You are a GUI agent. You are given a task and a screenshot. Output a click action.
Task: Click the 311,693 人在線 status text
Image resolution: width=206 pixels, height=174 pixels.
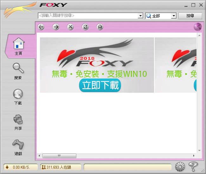tap(59, 167)
